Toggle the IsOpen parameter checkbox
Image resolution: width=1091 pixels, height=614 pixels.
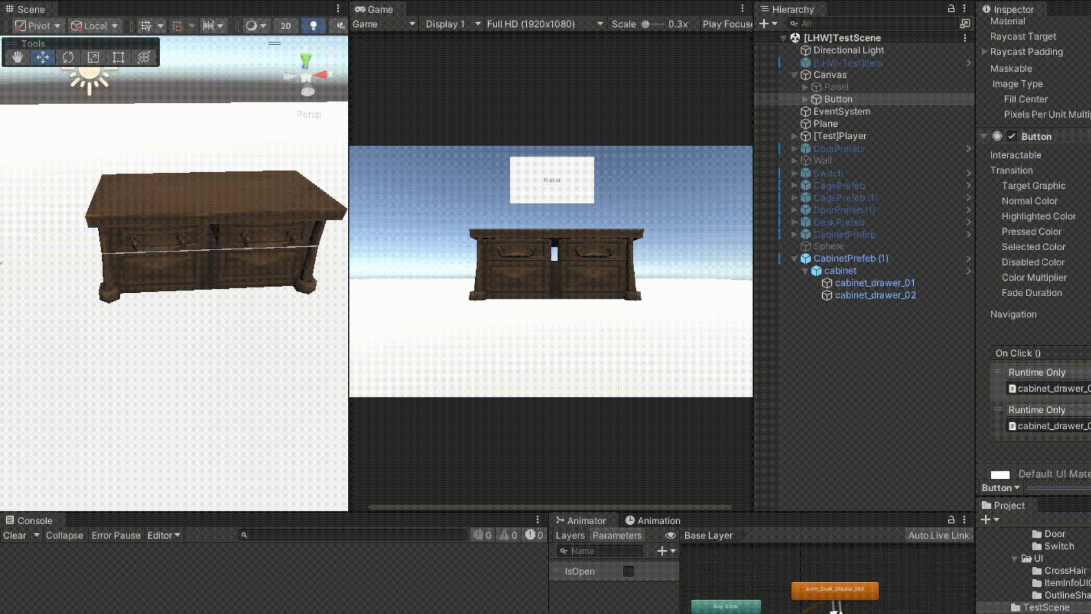(x=628, y=571)
